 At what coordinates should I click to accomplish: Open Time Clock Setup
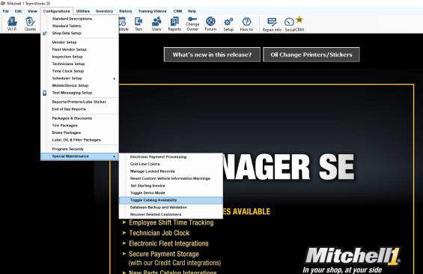tap(79, 71)
